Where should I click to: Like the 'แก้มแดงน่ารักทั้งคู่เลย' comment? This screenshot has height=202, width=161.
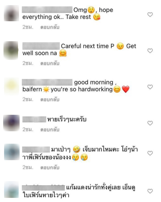pyautogui.click(x=150, y=191)
